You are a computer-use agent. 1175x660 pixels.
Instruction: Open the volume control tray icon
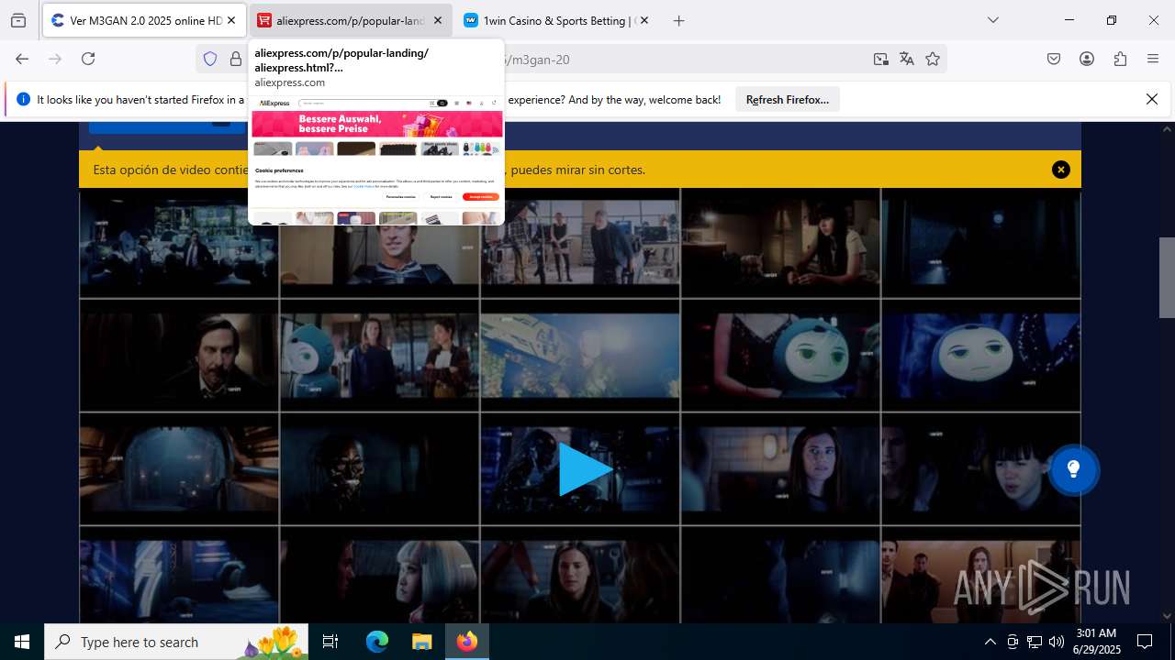(1057, 642)
